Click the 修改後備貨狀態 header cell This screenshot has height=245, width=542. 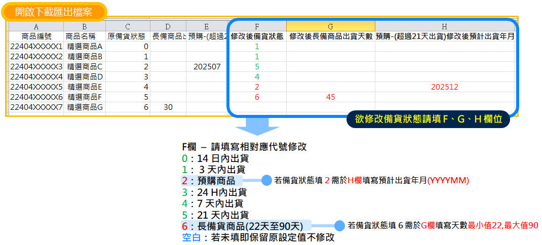coord(257,36)
